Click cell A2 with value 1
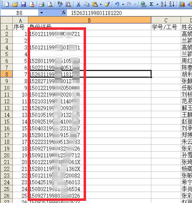 click(20, 34)
